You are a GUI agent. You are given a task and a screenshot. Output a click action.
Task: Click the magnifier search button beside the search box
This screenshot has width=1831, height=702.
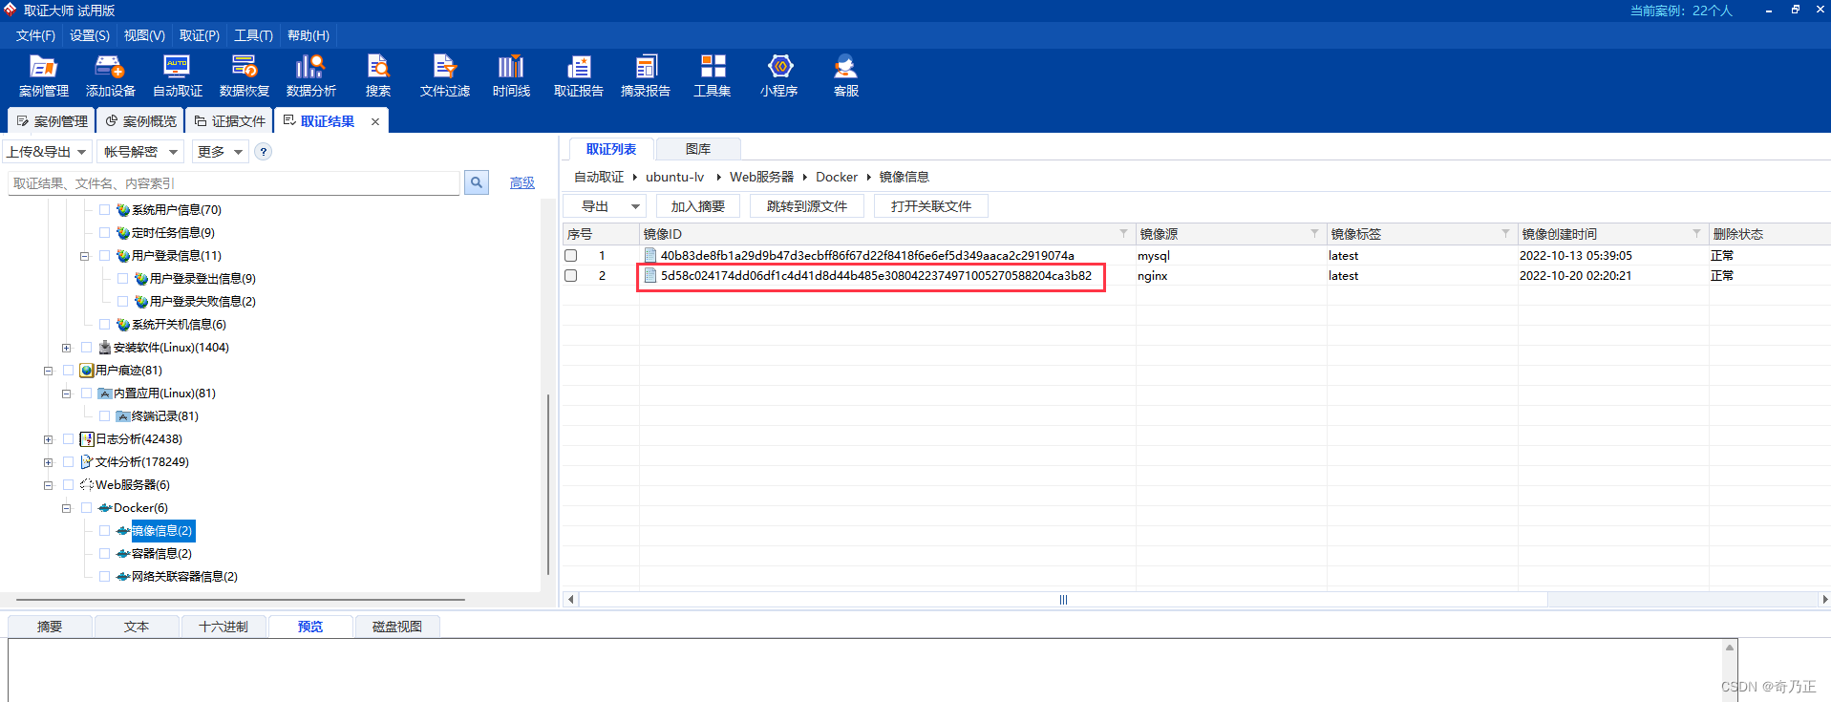point(476,182)
